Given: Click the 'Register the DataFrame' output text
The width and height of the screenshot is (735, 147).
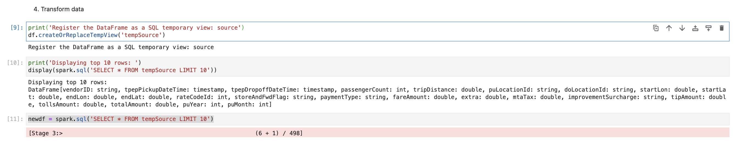Looking at the screenshot, I should pos(121,47).
